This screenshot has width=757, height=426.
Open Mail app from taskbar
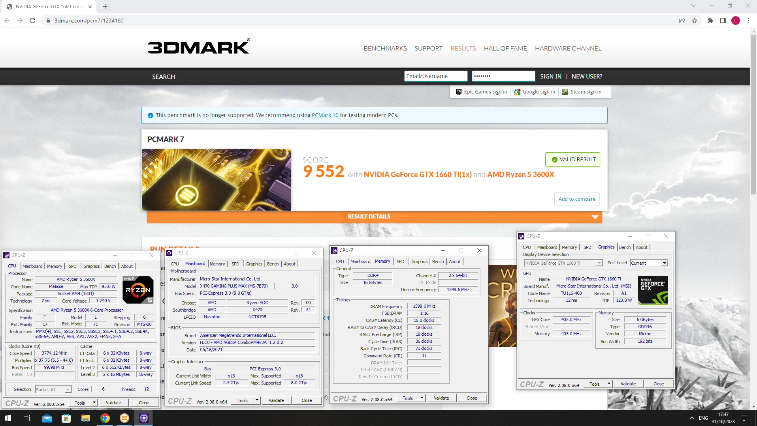pyautogui.click(x=47, y=418)
